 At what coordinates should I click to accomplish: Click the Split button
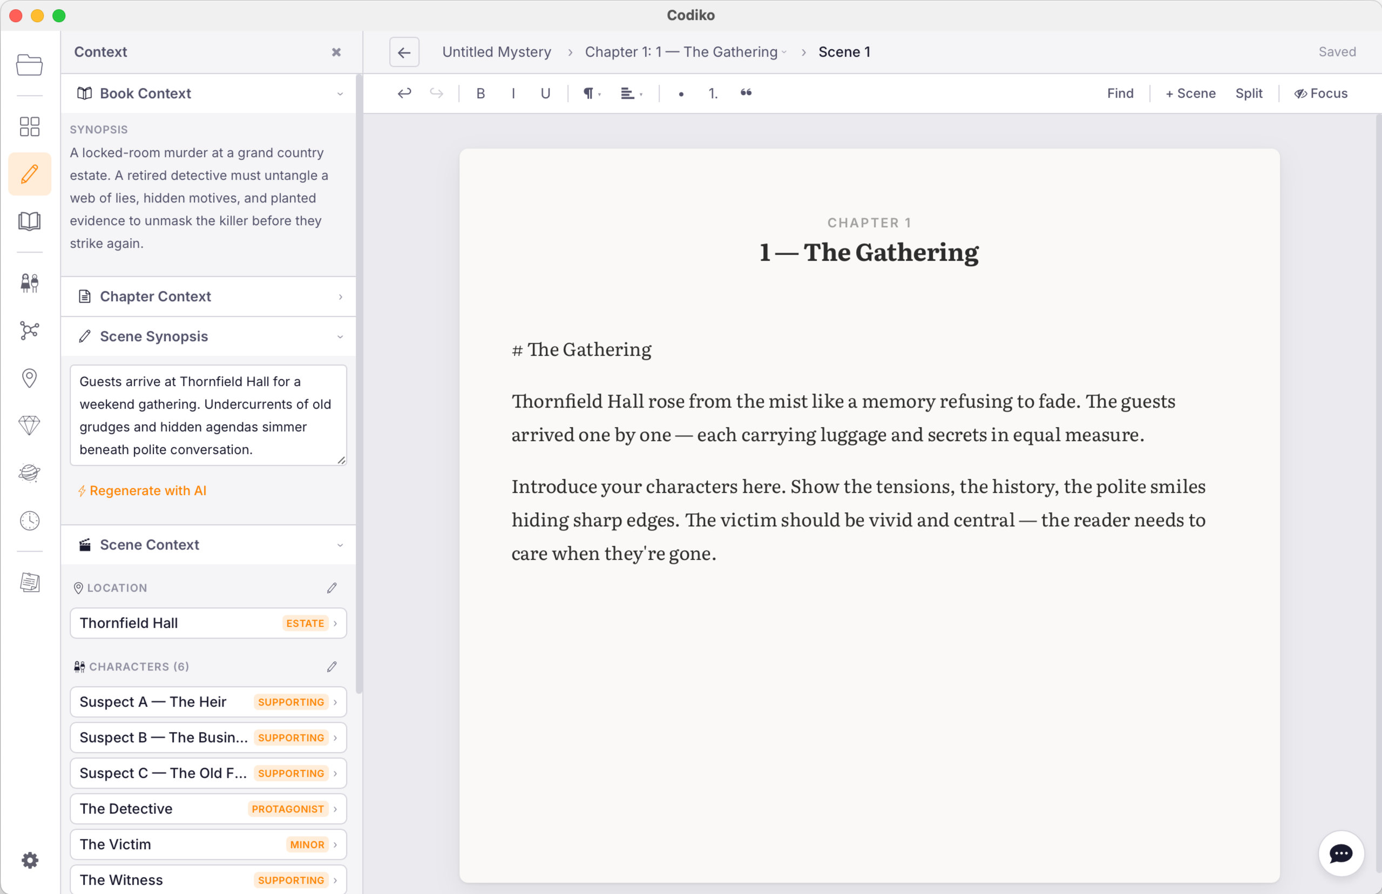1249,93
